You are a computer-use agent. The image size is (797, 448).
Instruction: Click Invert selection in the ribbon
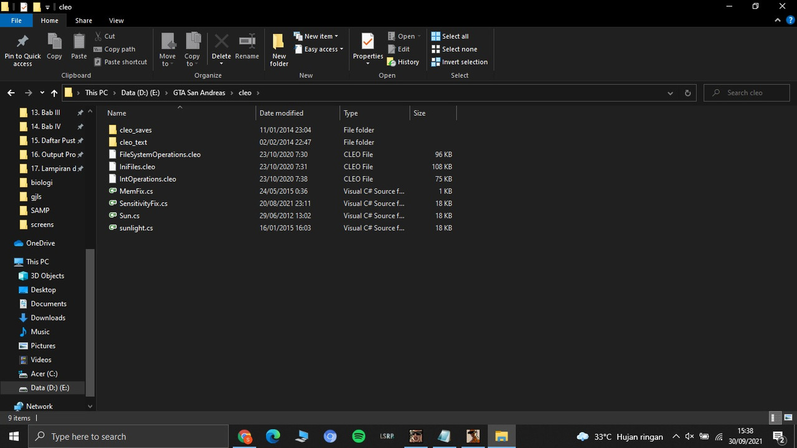460,62
